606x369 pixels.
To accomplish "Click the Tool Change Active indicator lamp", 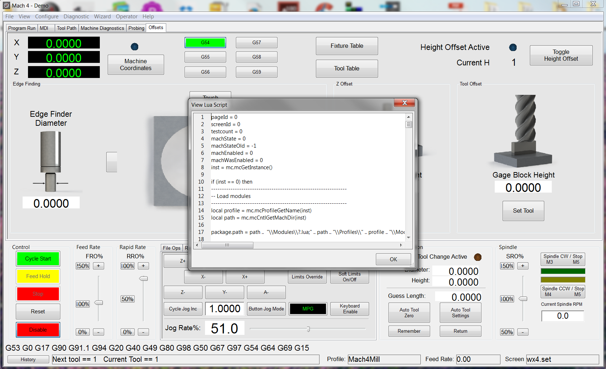I will [478, 257].
